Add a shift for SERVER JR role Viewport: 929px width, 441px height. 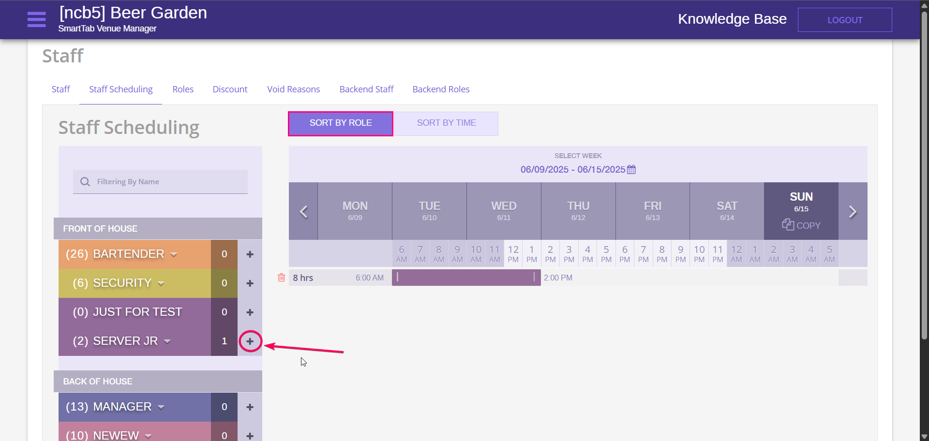[250, 341]
